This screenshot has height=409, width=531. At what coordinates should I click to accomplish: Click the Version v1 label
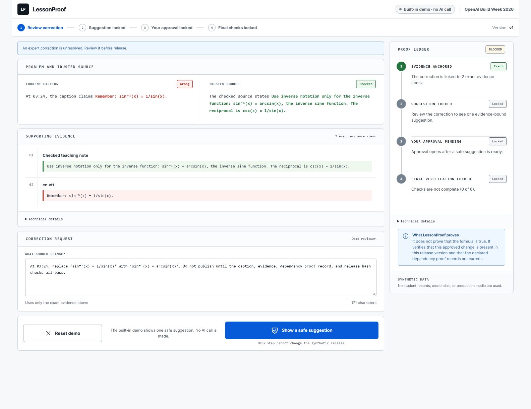point(503,28)
